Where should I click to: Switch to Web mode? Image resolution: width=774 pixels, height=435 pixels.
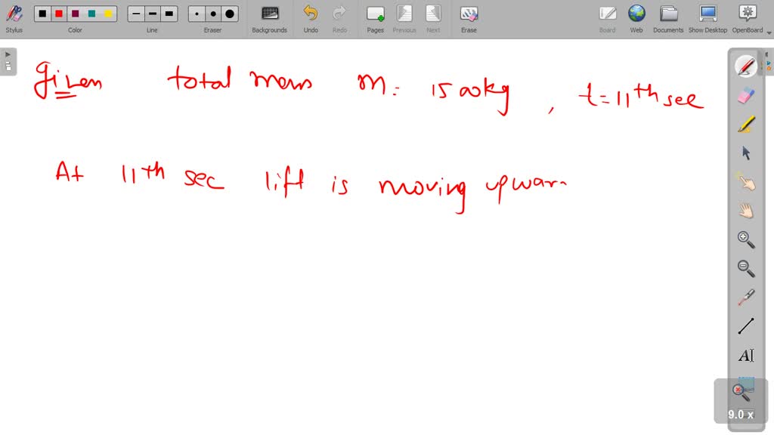tap(636, 18)
